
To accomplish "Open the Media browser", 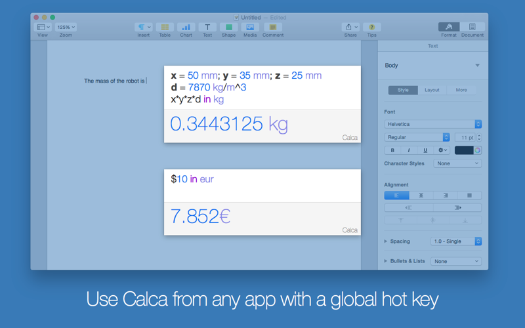I will tap(250, 27).
